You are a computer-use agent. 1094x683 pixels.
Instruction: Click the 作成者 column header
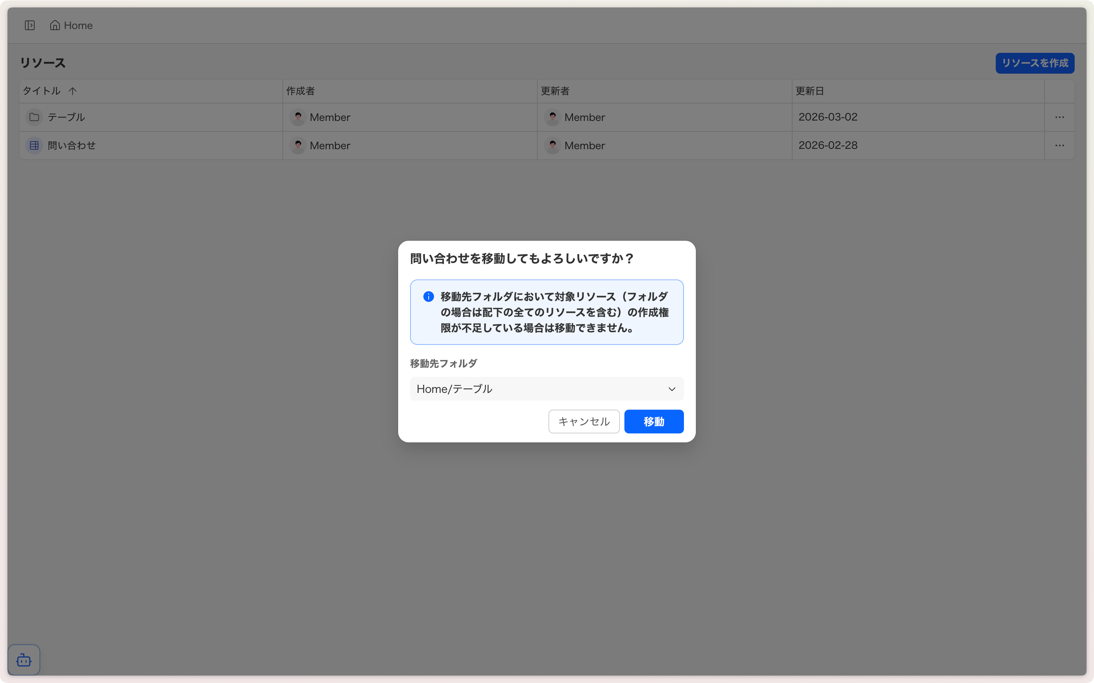[x=301, y=91]
